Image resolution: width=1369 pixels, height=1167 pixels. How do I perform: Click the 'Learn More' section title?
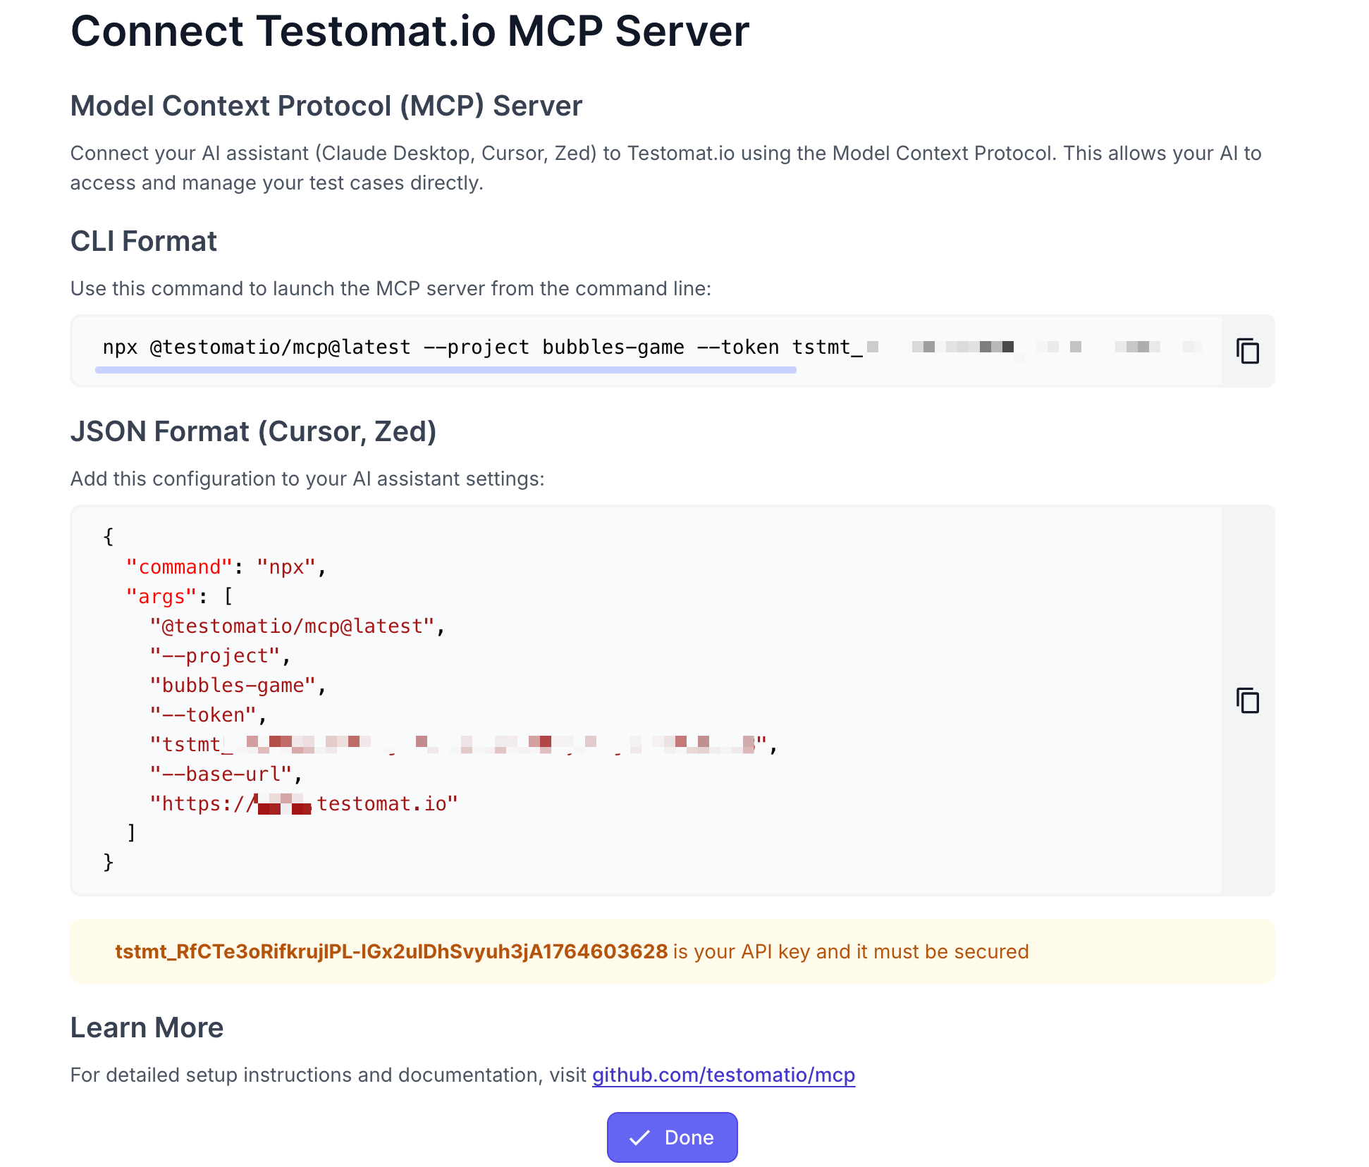coord(146,1027)
